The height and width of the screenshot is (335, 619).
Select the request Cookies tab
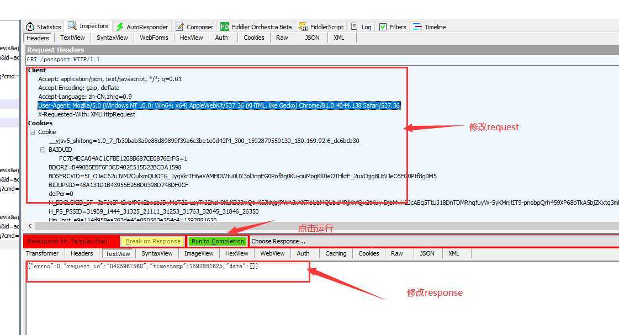coord(254,38)
